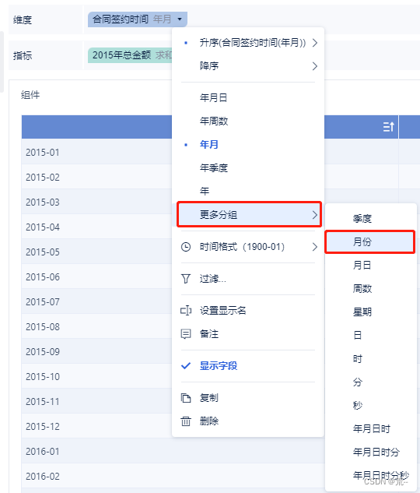Click table row 2015-12
This screenshot has height=493, width=420.
[x=96, y=426]
